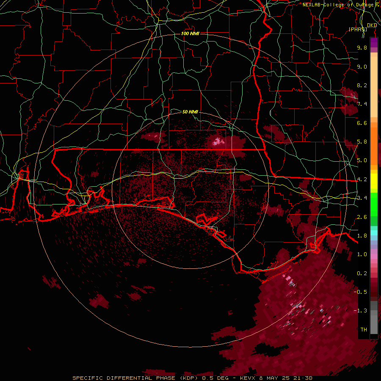Click the [PHAS] unit label
Image resolution: width=381 pixels, height=381 pixels.
tap(358, 29)
